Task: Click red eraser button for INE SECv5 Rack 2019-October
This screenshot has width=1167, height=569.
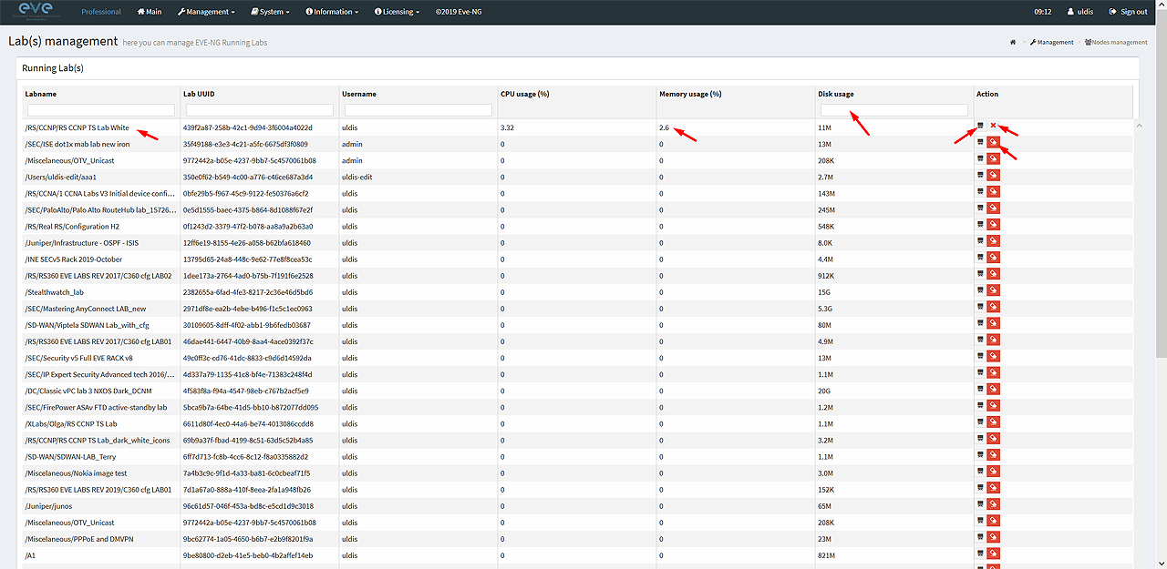Action: click(x=994, y=257)
